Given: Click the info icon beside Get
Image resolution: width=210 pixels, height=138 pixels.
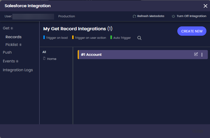Looking at the screenshot, I should coord(12,28).
